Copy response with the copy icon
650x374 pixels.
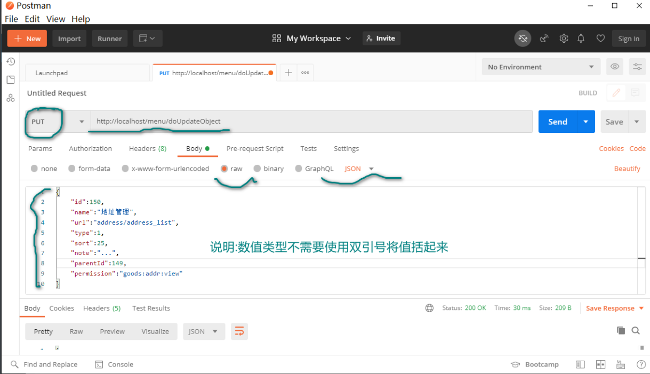(621, 331)
